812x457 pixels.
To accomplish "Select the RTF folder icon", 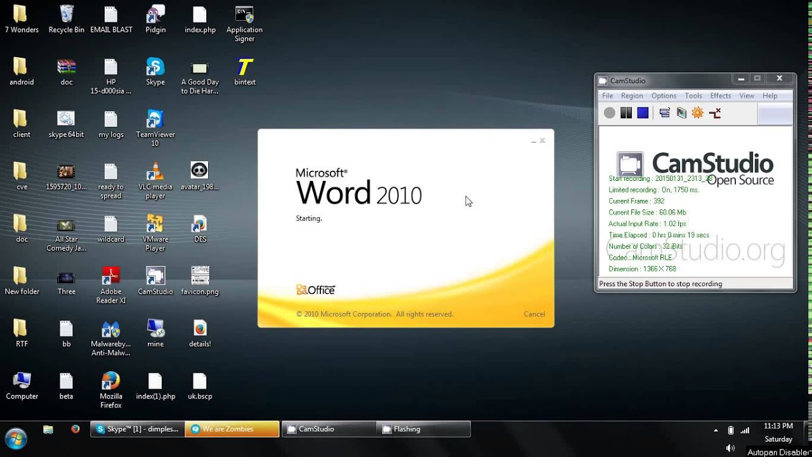I will click(x=22, y=333).
